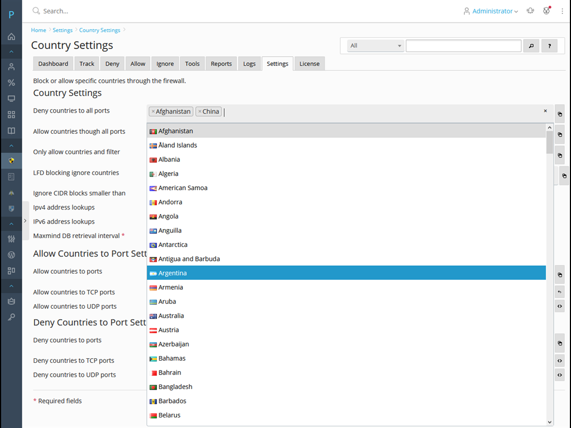The image size is (571, 428).
Task: Click the key icon in the sidebar
Action: click(11, 317)
